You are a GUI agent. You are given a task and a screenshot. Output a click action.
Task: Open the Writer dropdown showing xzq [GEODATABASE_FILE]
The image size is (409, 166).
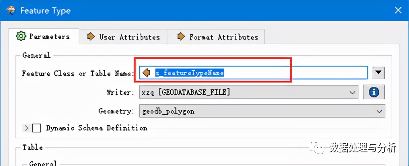coord(248,92)
